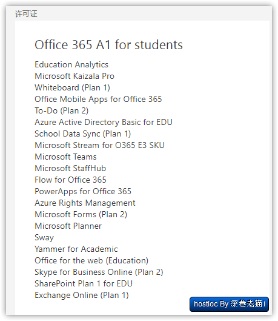This screenshot has height=321, width=278.
Task: Click PowerApps for Office 365
Action: tap(83, 191)
